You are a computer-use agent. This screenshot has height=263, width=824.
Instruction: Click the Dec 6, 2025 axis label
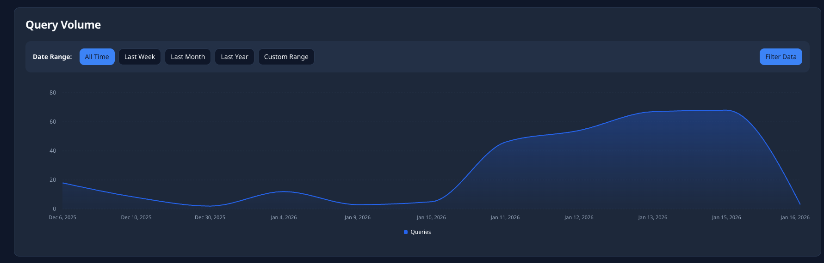point(62,217)
